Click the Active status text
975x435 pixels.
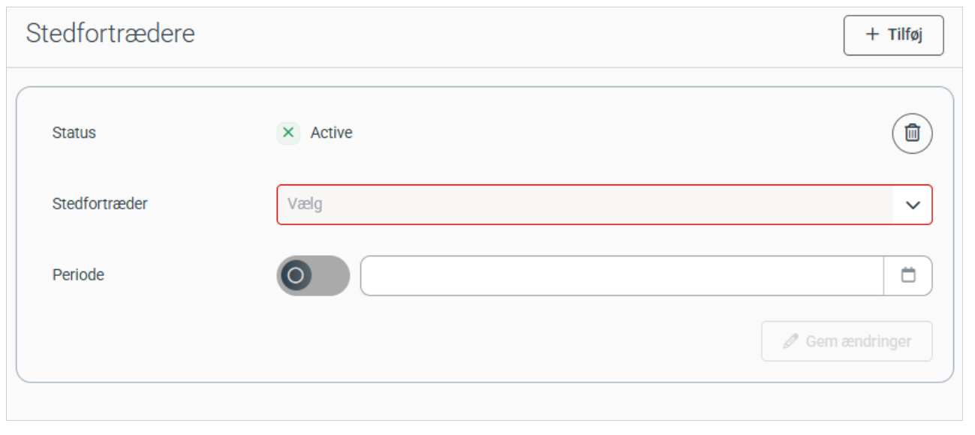[332, 133]
